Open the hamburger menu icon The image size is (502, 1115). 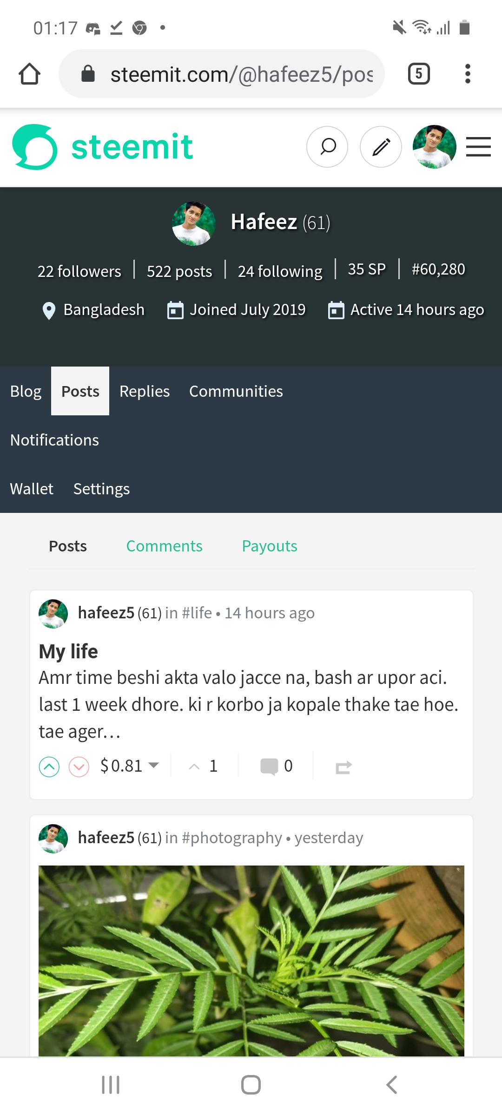click(x=478, y=147)
